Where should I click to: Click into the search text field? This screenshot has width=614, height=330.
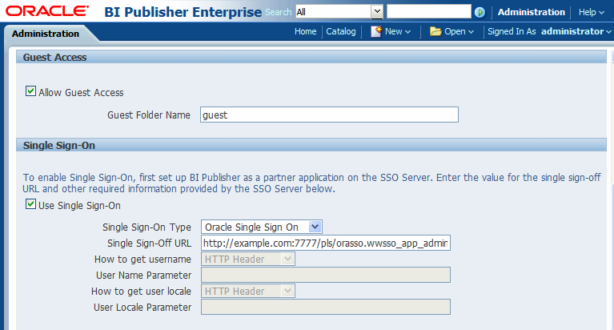[429, 11]
